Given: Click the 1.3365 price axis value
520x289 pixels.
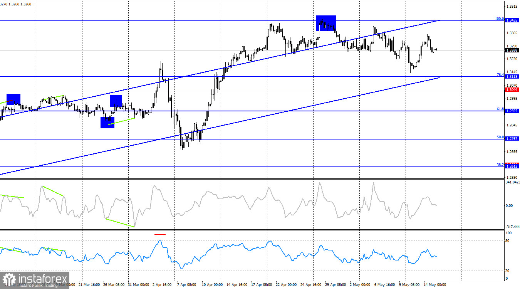Looking at the screenshot, I should coord(512,33).
